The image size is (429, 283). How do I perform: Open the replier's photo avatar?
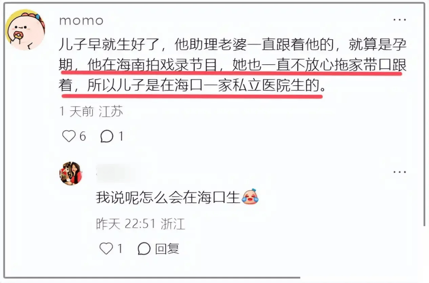[71, 173]
